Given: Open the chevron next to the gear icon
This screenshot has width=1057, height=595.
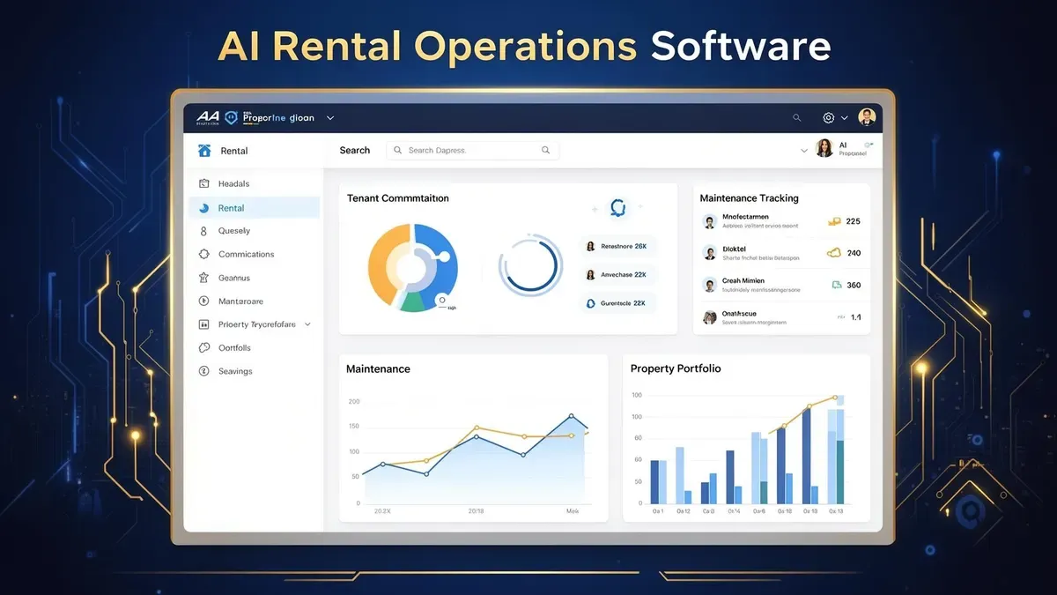Looking at the screenshot, I should 844,117.
